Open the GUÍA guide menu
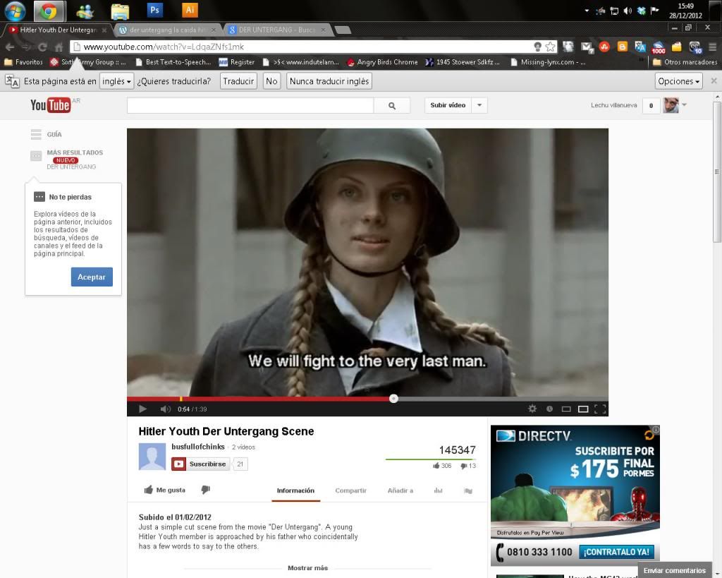The height and width of the screenshot is (578, 722). 46,134
